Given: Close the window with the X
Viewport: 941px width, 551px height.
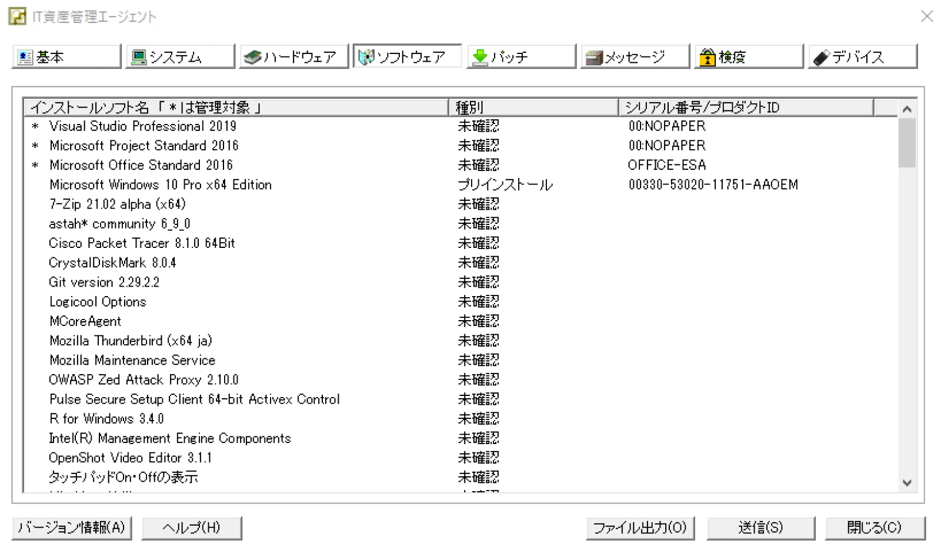Looking at the screenshot, I should point(927,16).
